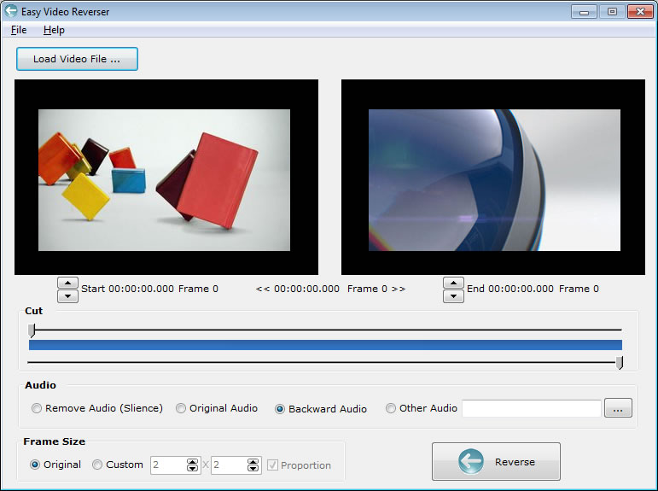658x491 pixels.
Task: Click the blue cut range bar
Action: point(325,345)
